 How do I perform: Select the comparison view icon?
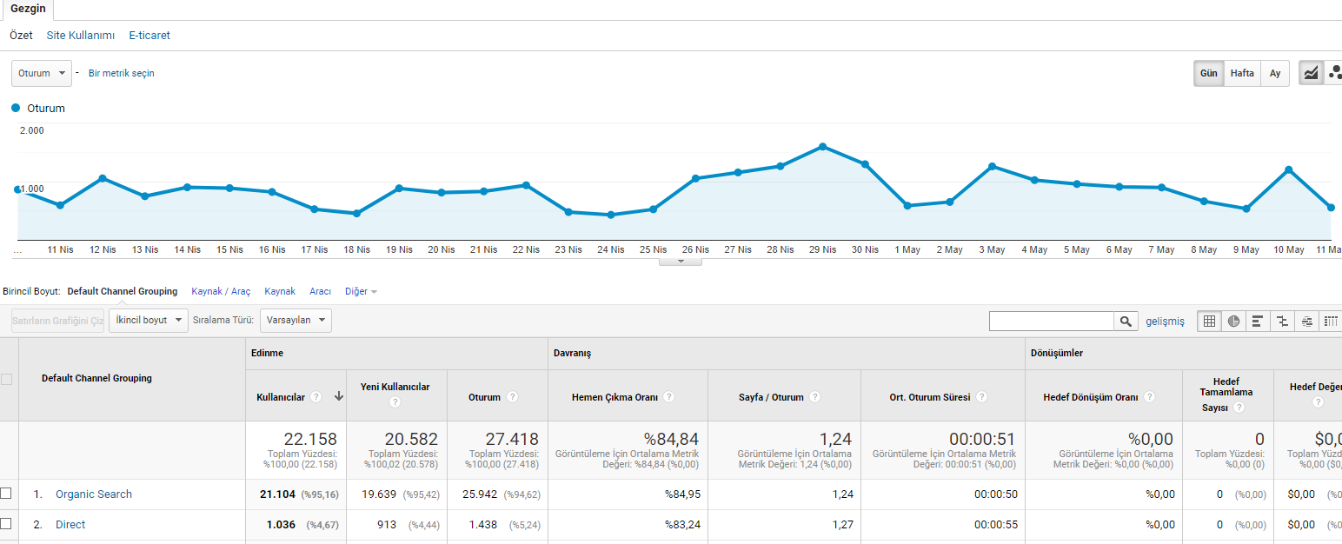tap(1282, 322)
